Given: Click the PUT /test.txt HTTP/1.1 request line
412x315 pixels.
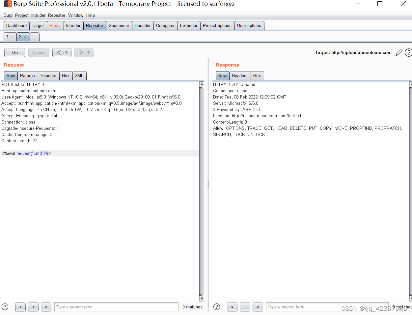Looking at the screenshot, I should pos(23,85).
